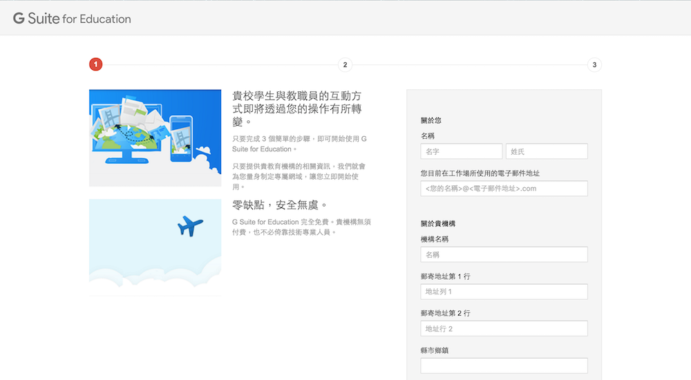Screen dimensions: 691x380
Task: Click the 郵寄地址第 1 行 label
Action: click(x=445, y=276)
